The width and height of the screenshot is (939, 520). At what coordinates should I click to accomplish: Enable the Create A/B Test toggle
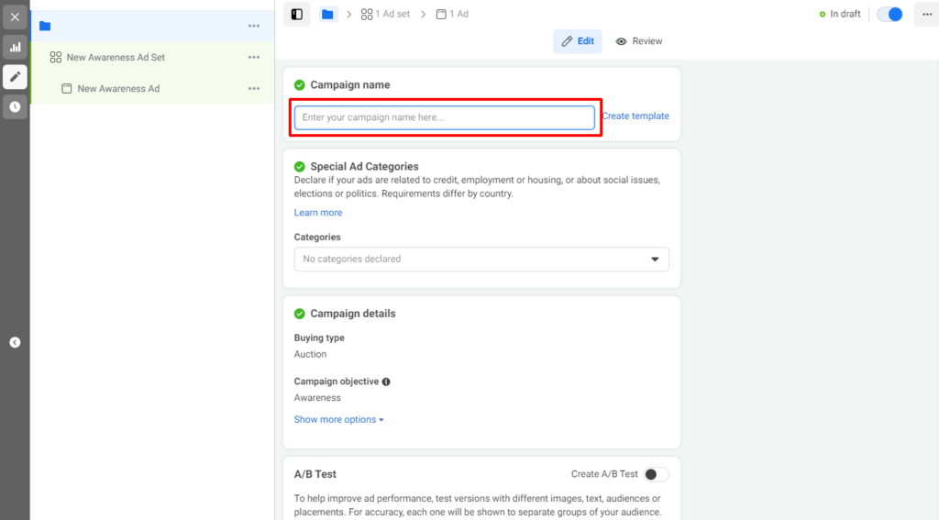tap(656, 474)
